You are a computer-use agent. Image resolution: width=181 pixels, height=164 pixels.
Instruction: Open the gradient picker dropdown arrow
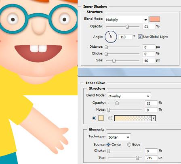(154, 118)
